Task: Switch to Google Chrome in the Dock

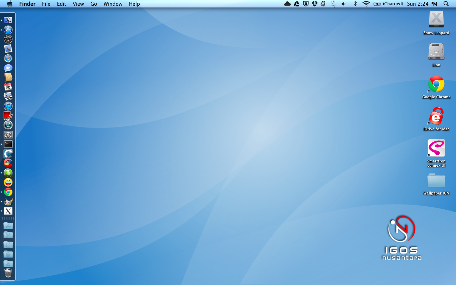Action: point(8,192)
